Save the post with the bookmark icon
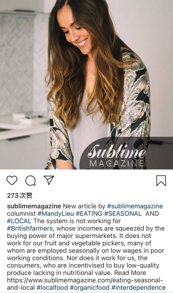The height and width of the screenshot is (293, 173). [161, 180]
